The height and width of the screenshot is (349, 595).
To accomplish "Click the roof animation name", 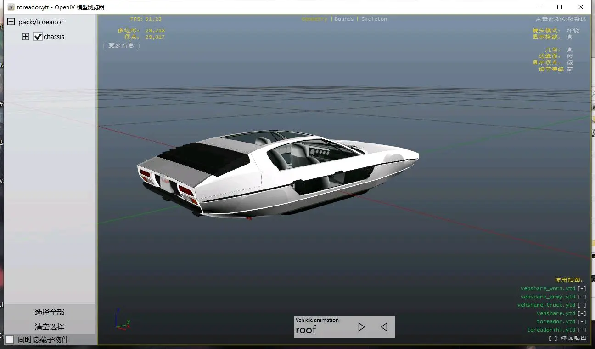I will pyautogui.click(x=306, y=330).
